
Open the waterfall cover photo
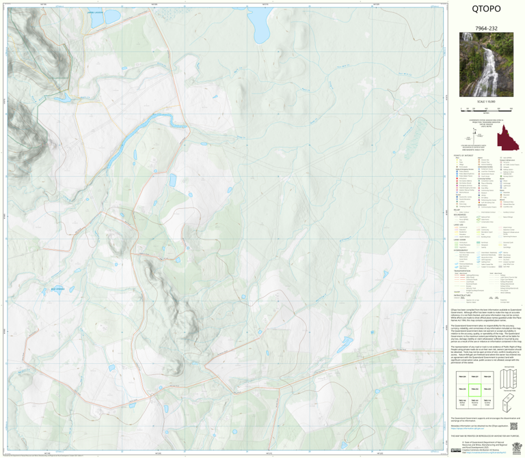(x=486, y=65)
